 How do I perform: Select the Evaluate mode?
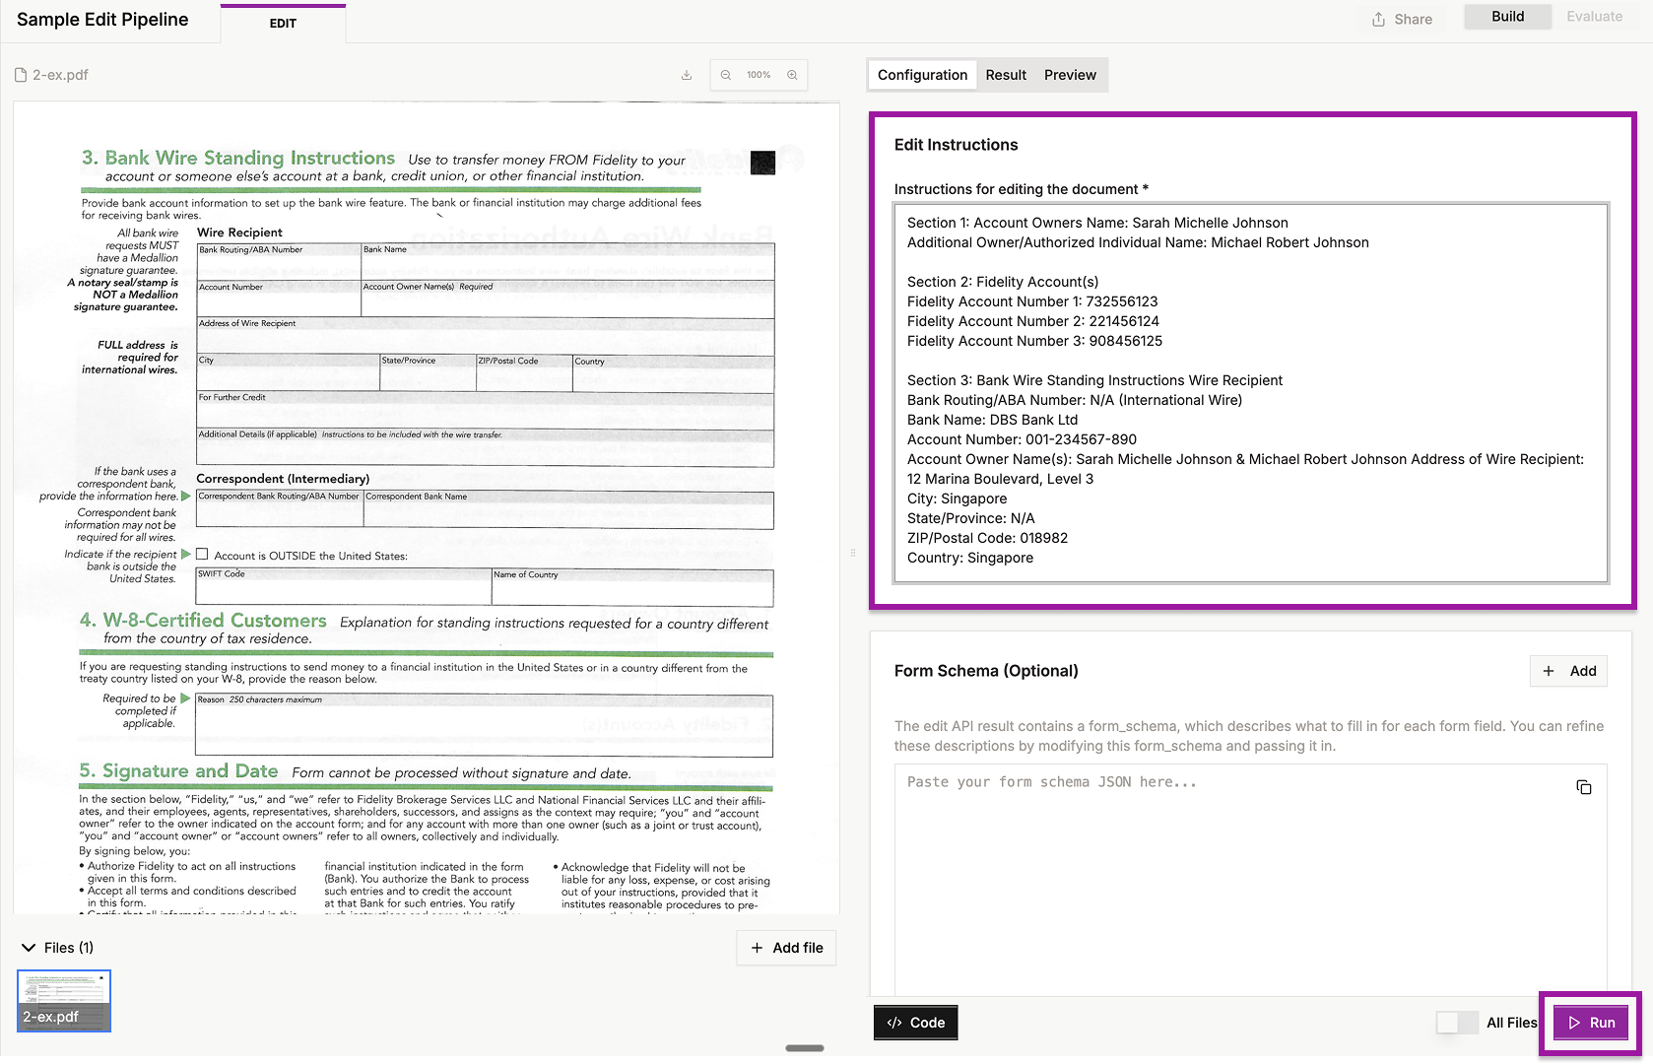click(1594, 17)
